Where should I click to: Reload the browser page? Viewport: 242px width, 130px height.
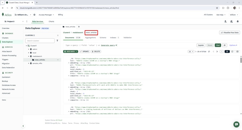tap(12, 8)
